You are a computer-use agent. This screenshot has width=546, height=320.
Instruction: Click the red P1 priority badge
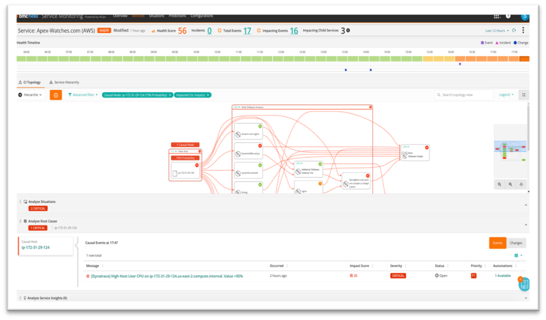tap(473, 276)
